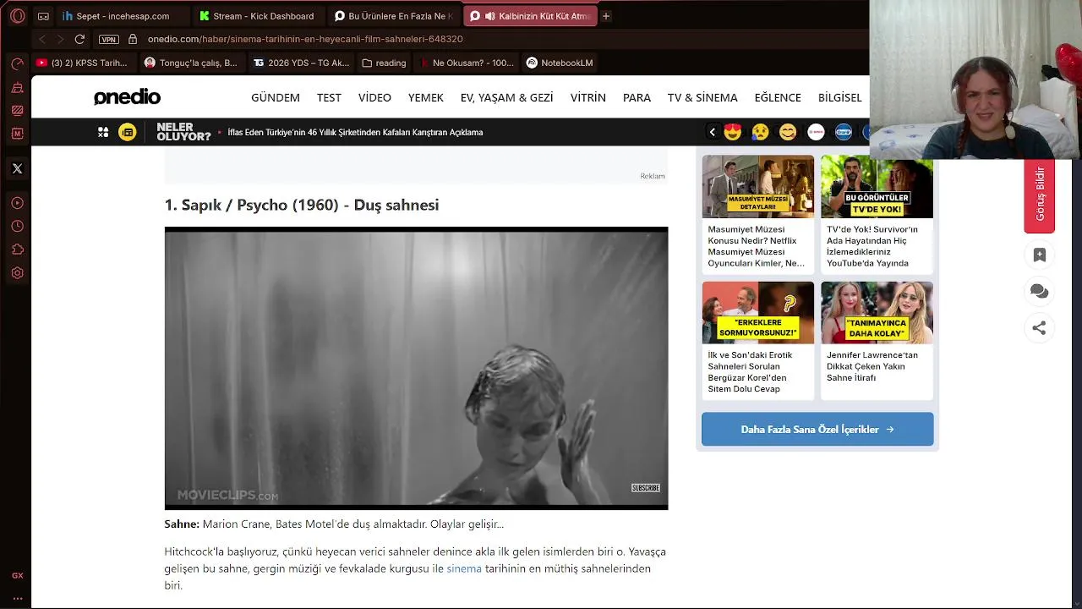The image size is (1082, 609).
Task: Click the white round brand logo icon
Action: coord(816,132)
